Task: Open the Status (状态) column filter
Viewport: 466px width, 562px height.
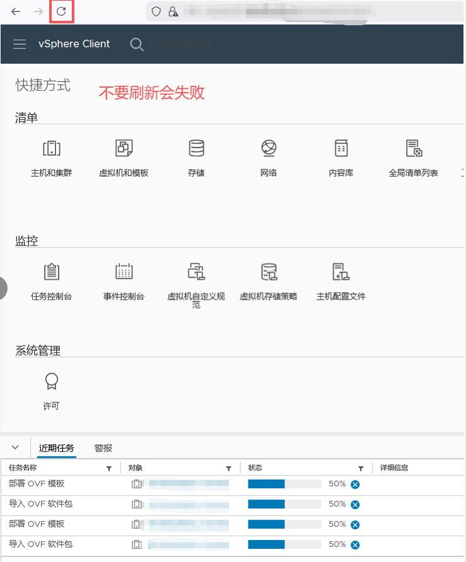Action: 361,469
